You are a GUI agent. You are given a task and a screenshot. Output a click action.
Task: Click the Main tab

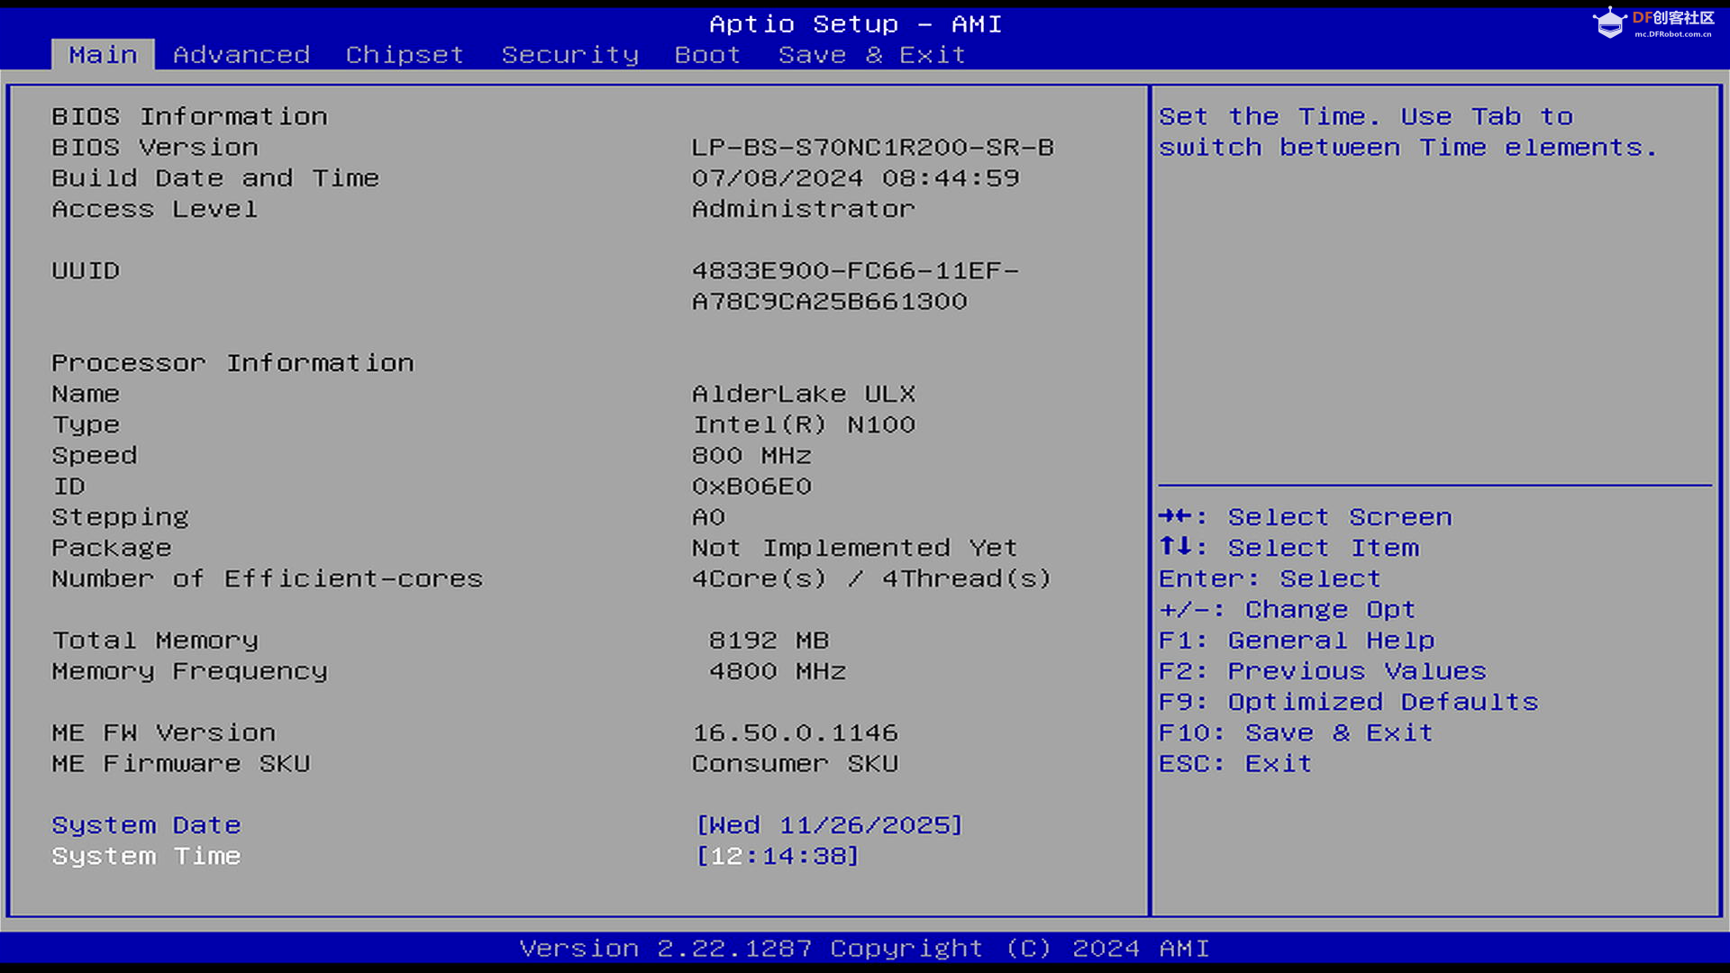click(x=103, y=55)
